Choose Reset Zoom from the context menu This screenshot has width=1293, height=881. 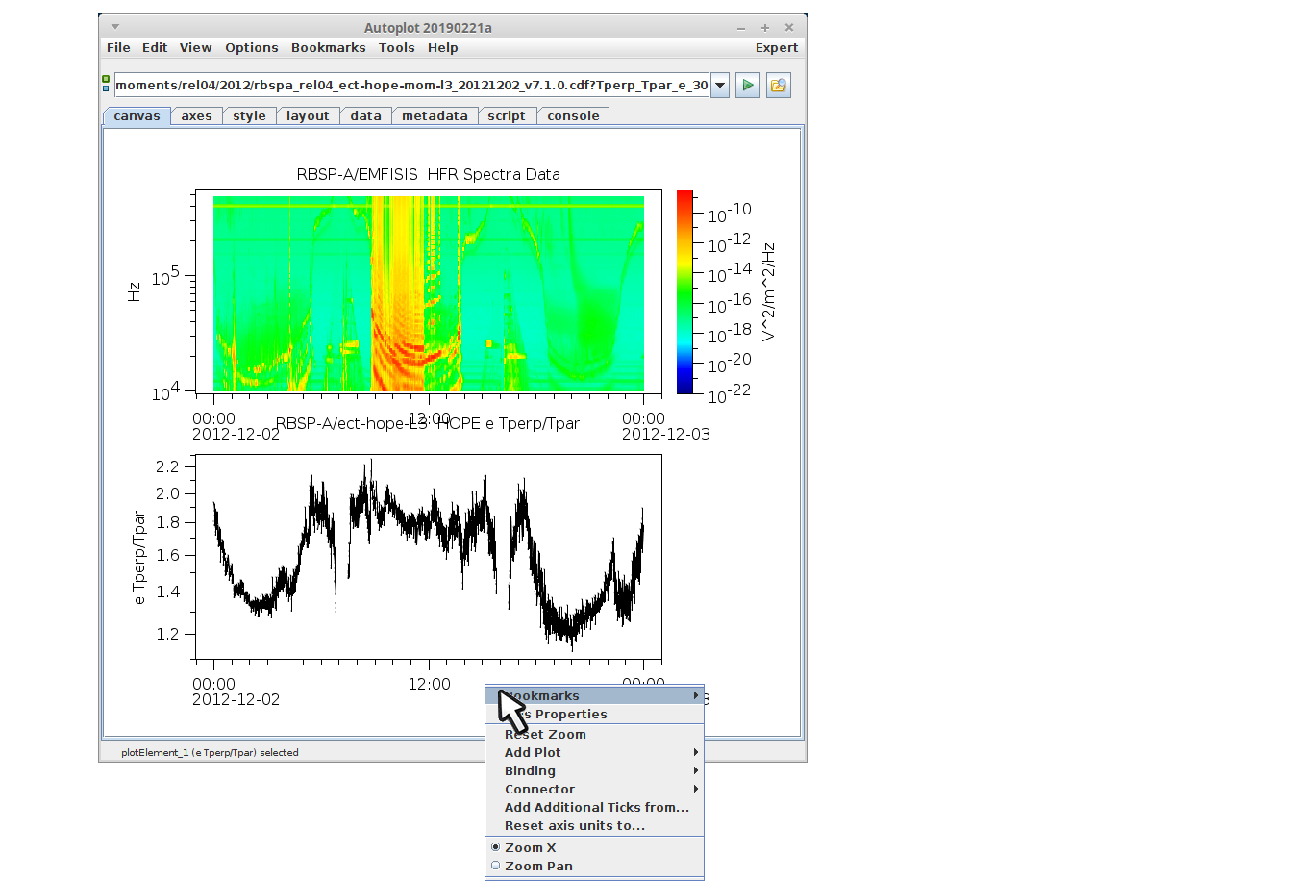(545, 734)
